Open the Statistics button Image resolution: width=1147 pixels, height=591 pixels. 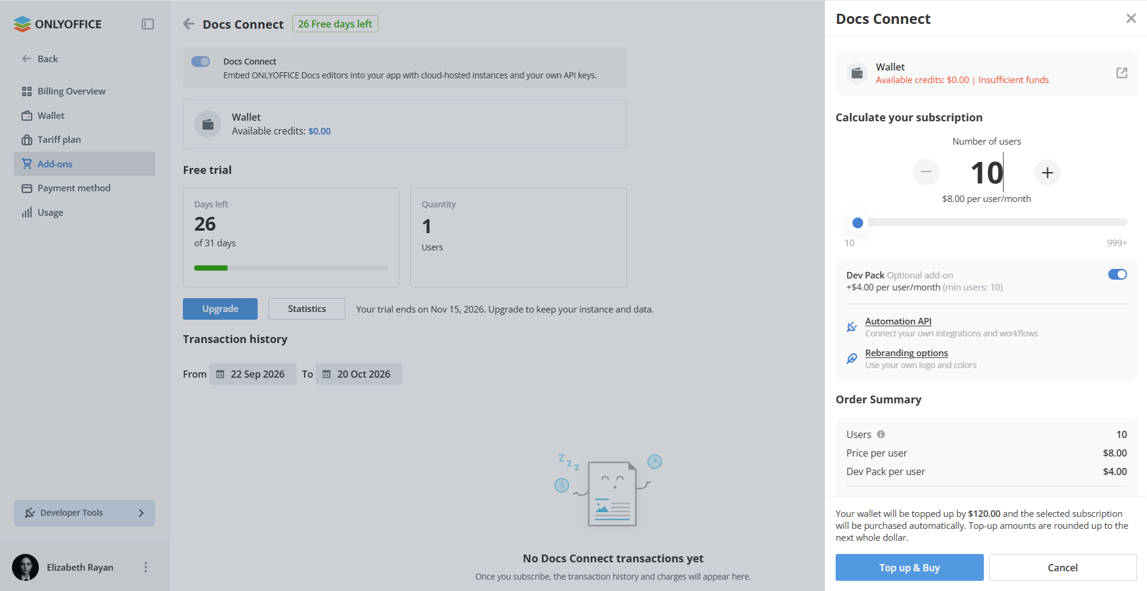pyautogui.click(x=307, y=309)
